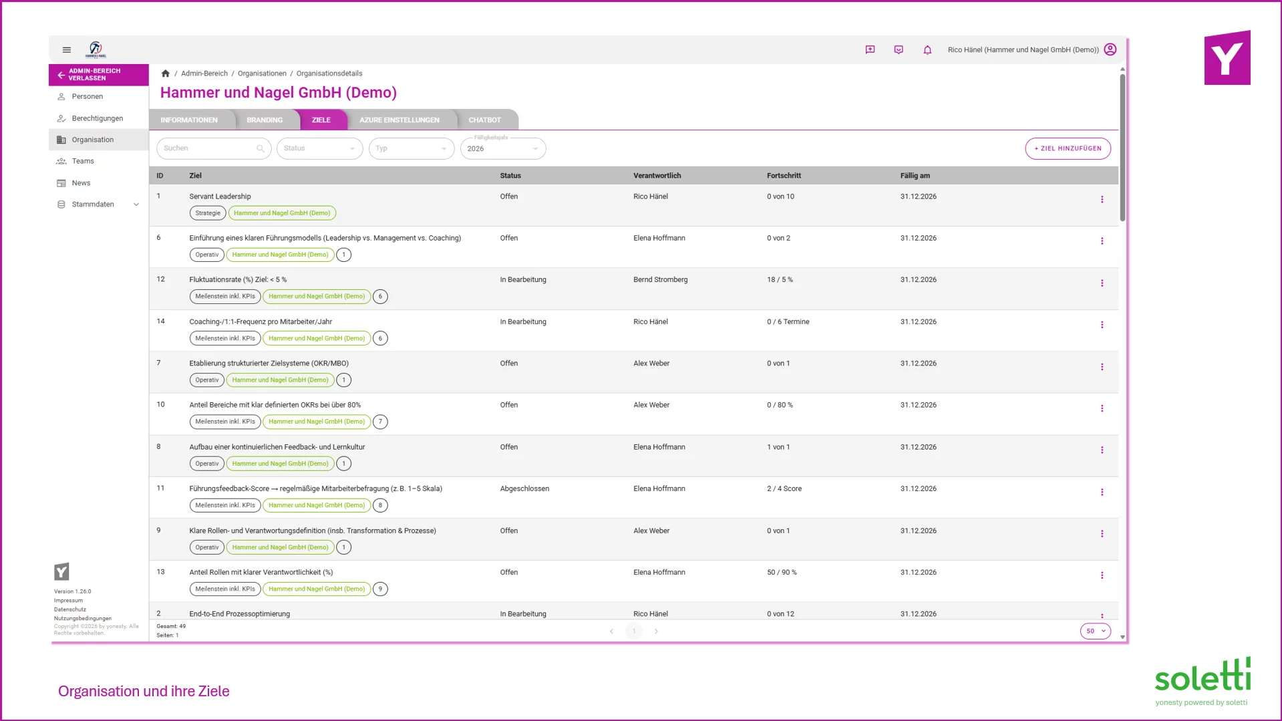The width and height of the screenshot is (1282, 721).
Task: Open row menu for Einführung eines klaren Führungsmodells
Action: click(1102, 241)
